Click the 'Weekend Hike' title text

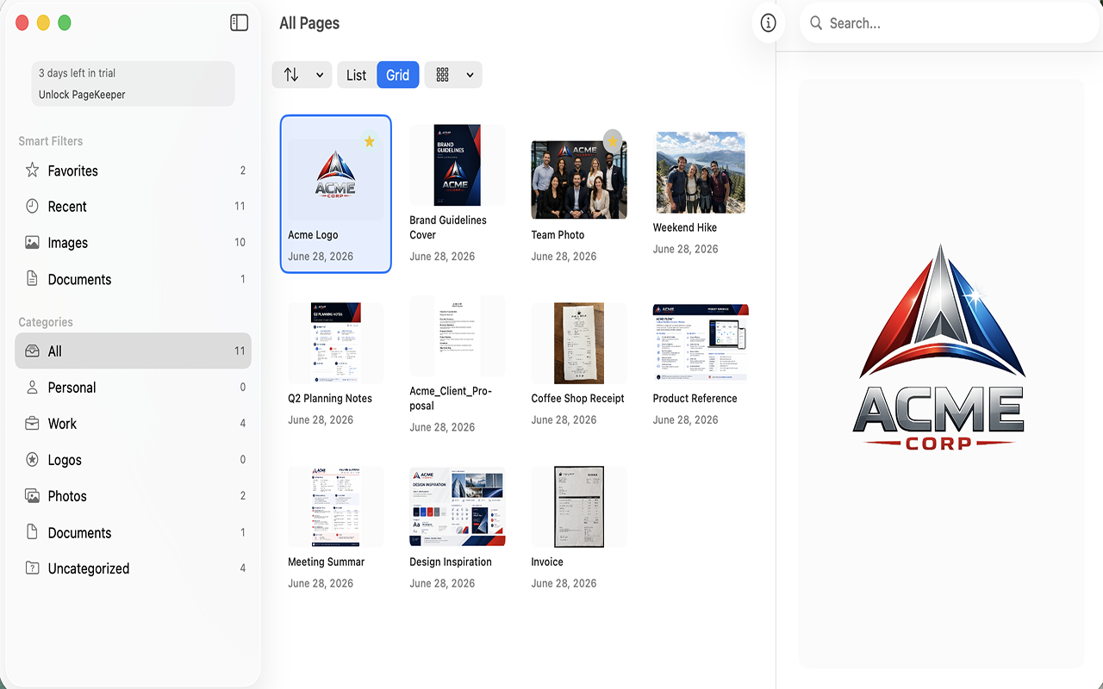685,227
